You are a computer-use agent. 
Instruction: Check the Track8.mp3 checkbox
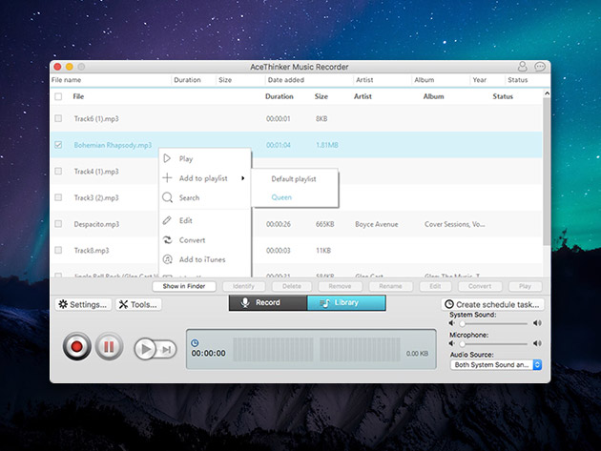pos(58,250)
